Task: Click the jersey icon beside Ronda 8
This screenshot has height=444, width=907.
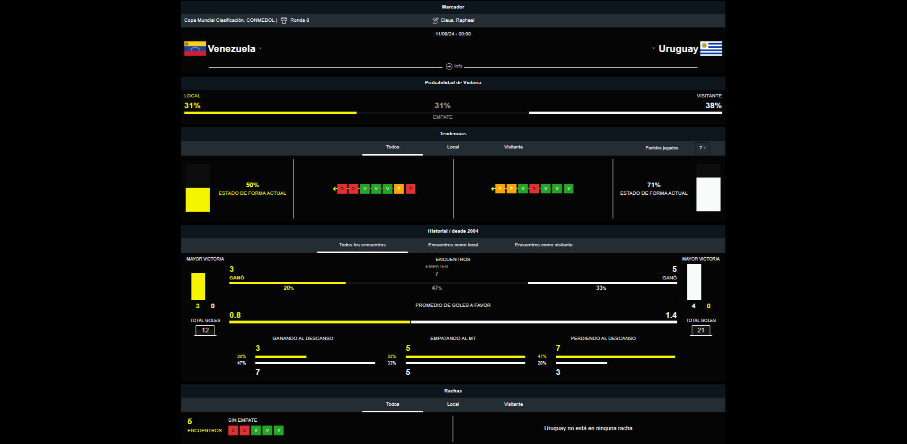Action: point(284,20)
